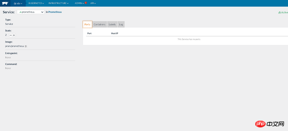Increase scale with the plus button
This screenshot has width=288, height=131.
click(x=14, y=35)
